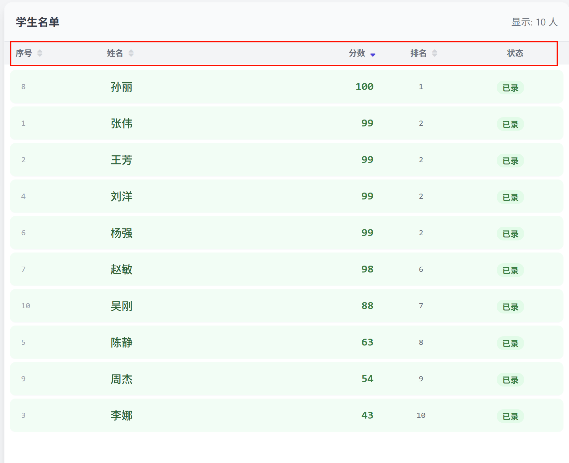Click the 已录 badge in 孙丽's row

[x=510, y=88]
